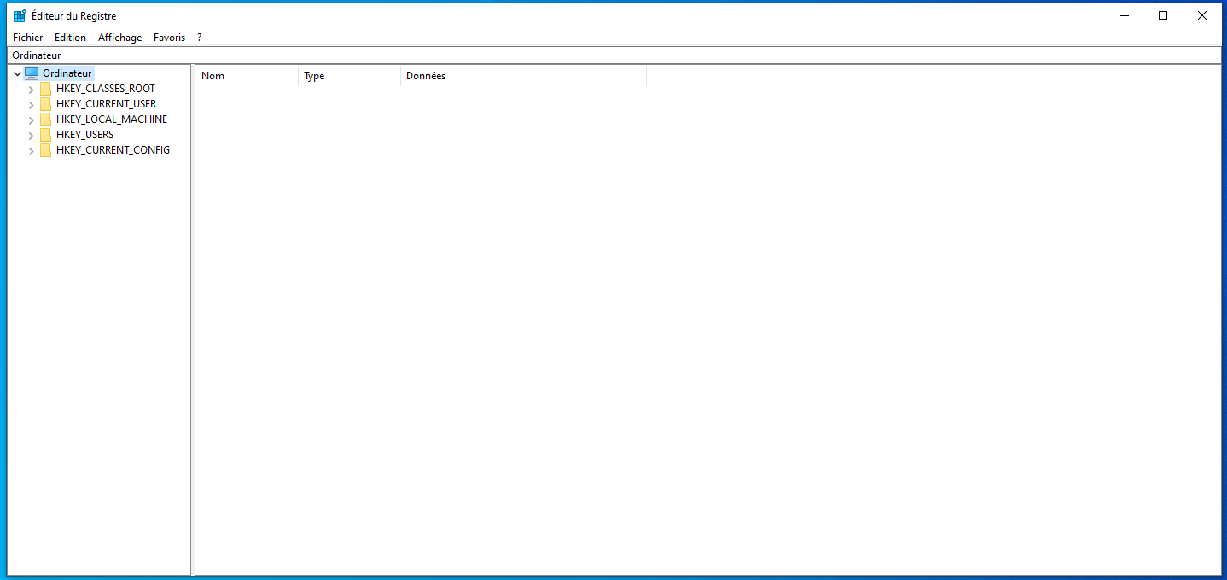Open the Edition menu

(70, 37)
